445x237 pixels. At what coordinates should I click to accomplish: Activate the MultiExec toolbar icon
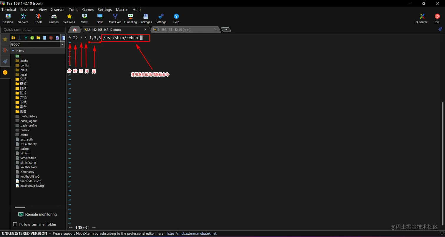[115, 18]
